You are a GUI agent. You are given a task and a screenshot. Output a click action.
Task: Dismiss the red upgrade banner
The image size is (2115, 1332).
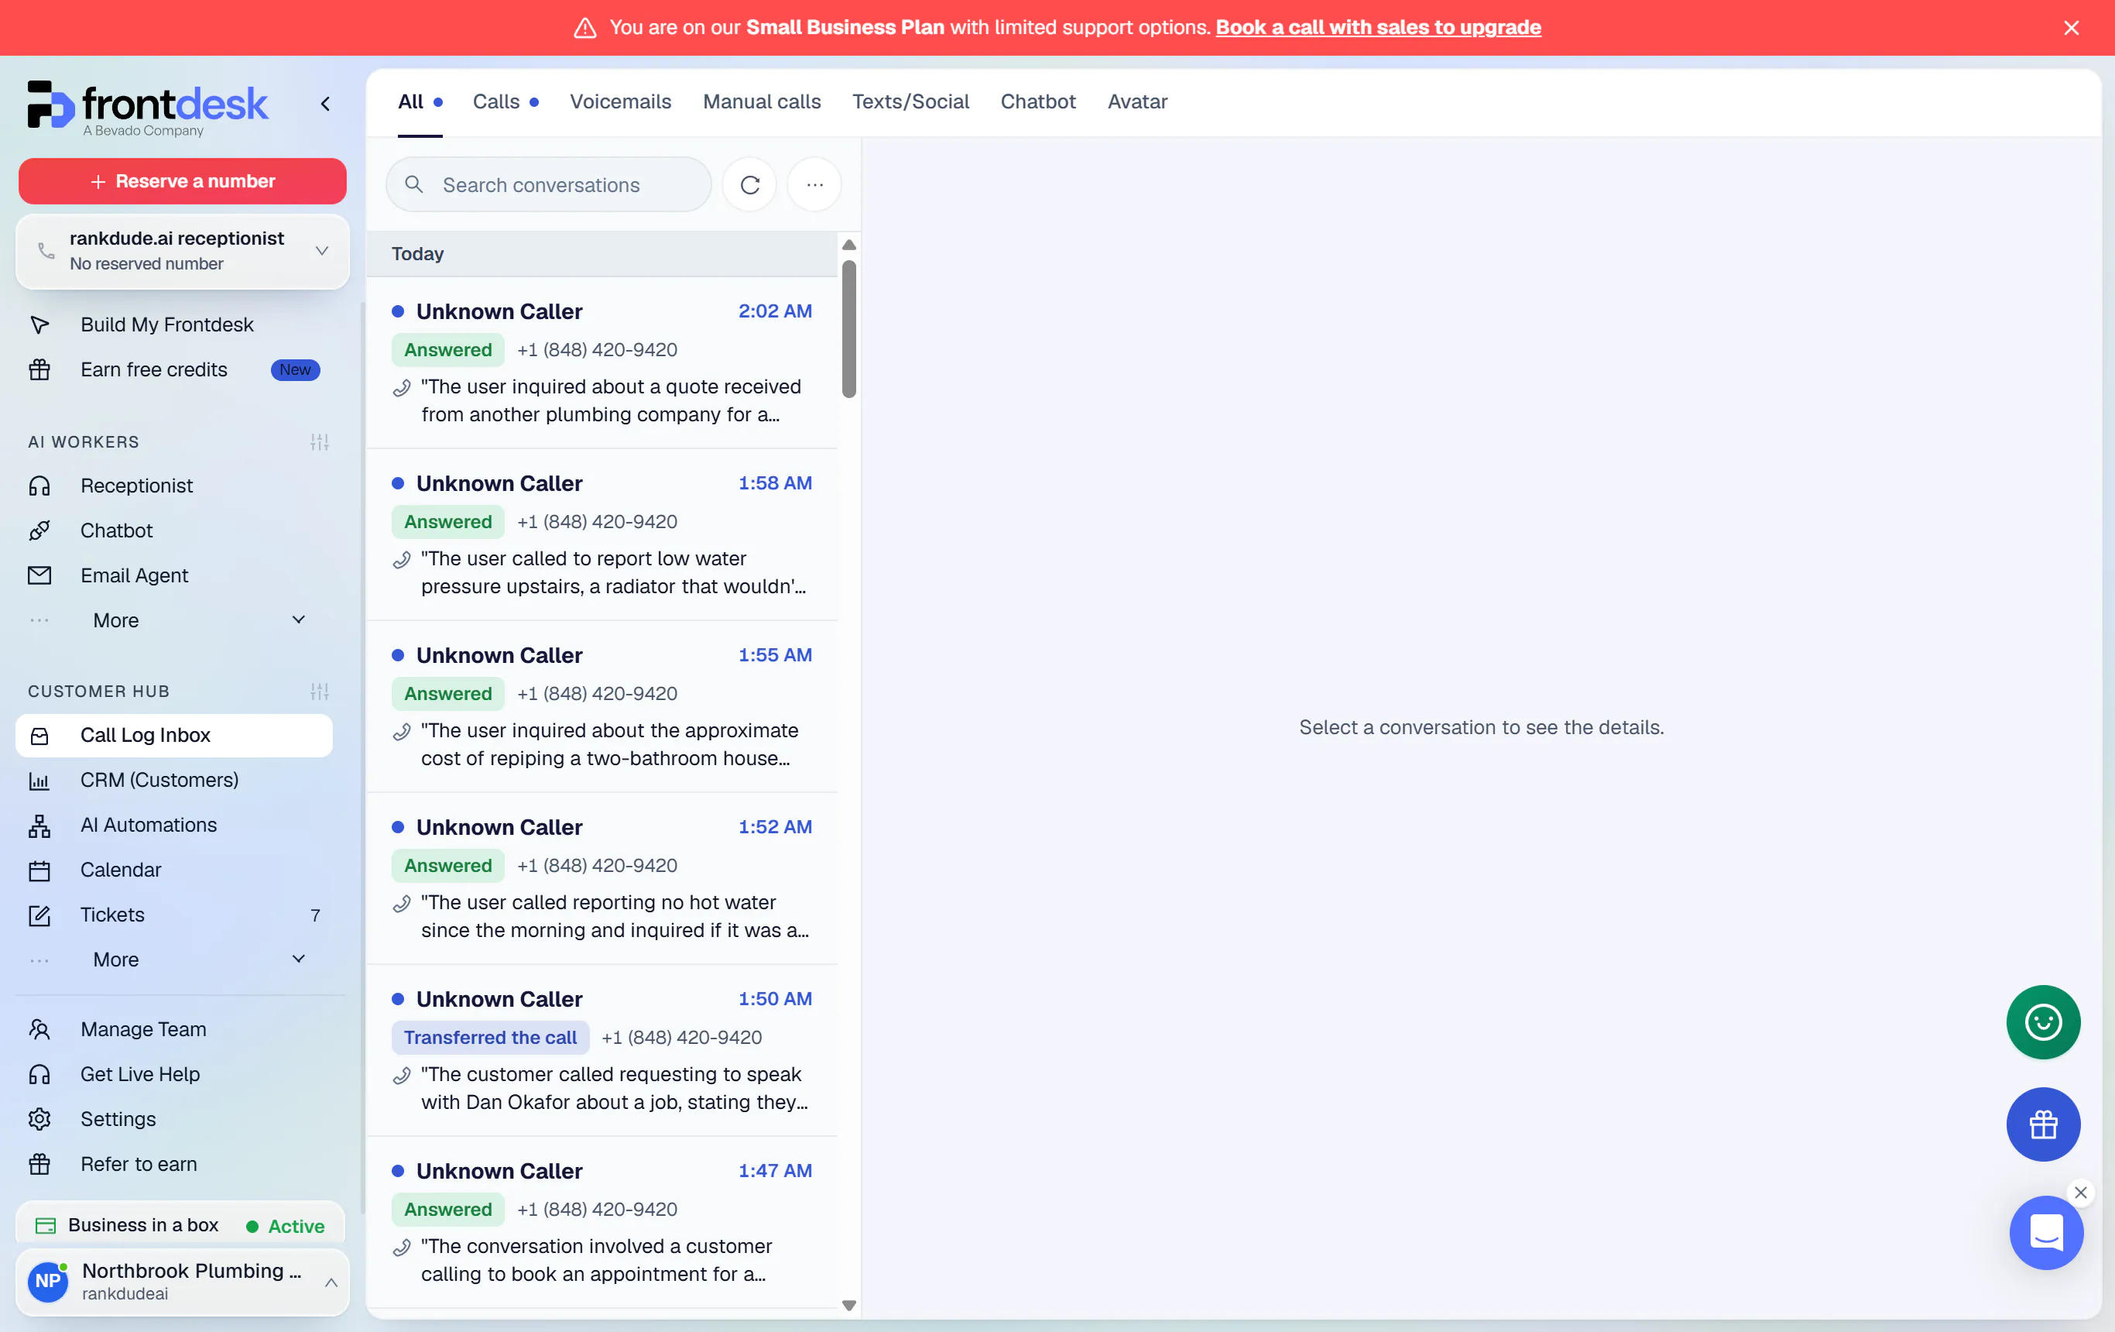click(x=2071, y=28)
